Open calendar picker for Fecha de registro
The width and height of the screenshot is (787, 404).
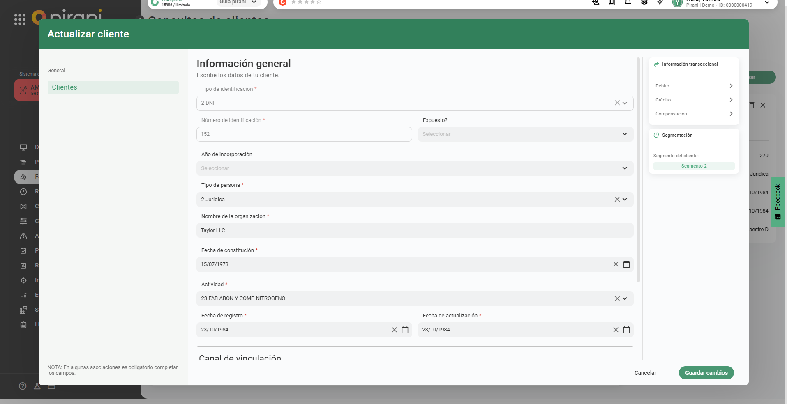405,330
